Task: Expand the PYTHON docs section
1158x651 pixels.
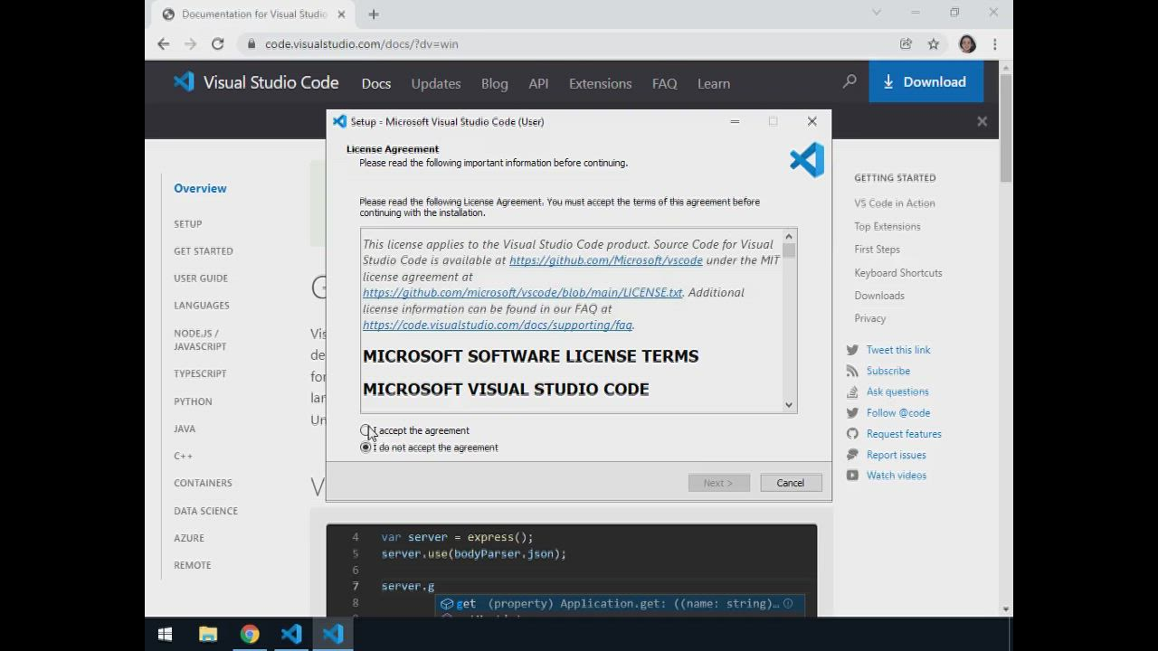Action: click(x=193, y=401)
